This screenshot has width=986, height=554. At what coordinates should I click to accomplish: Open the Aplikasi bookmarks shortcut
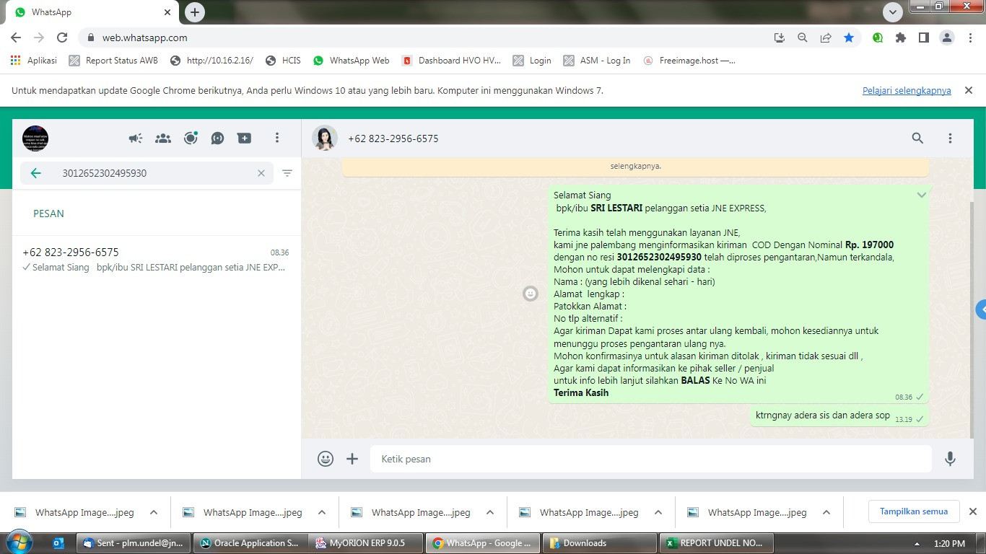point(34,61)
